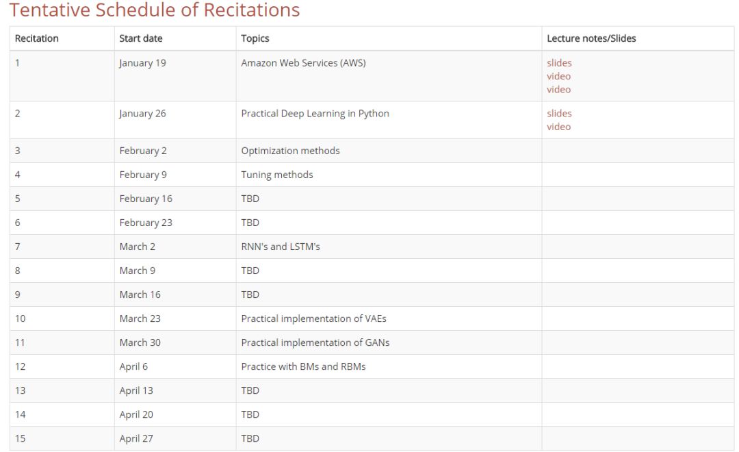Click the February 23 start date

146,223
